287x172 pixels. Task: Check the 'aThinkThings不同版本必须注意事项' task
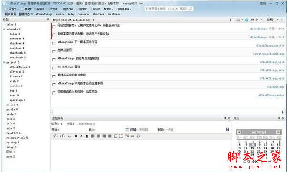click(x=54, y=85)
